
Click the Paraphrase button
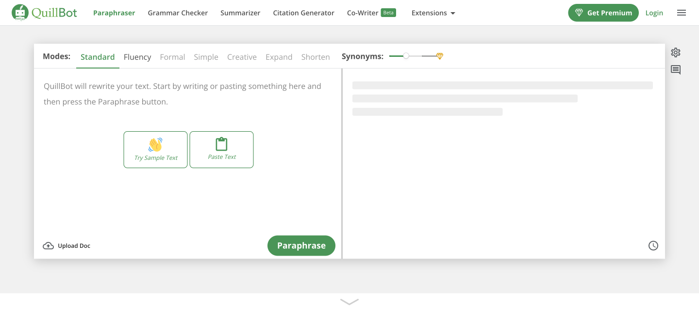pyautogui.click(x=301, y=246)
